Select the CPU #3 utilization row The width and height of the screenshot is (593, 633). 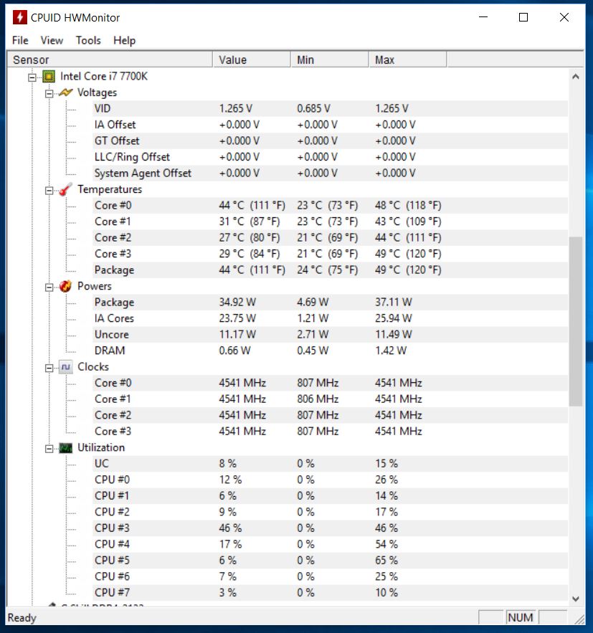(x=330, y=528)
